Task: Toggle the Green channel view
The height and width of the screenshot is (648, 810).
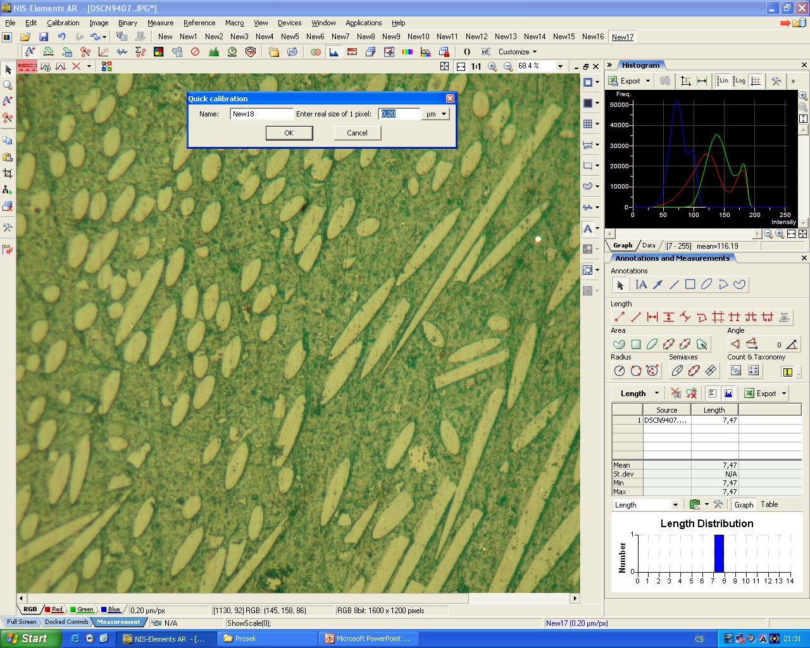Action: [x=82, y=610]
